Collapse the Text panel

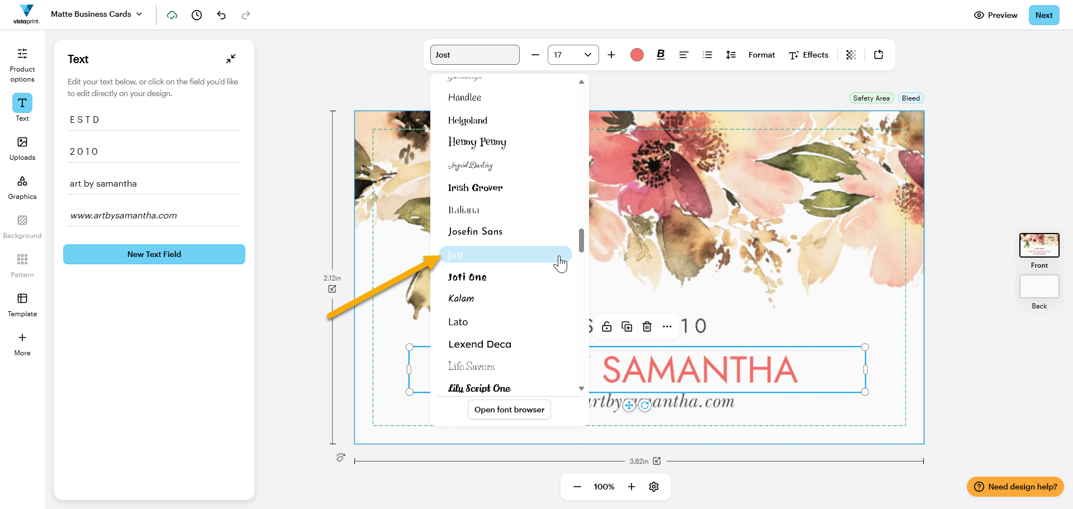(231, 58)
